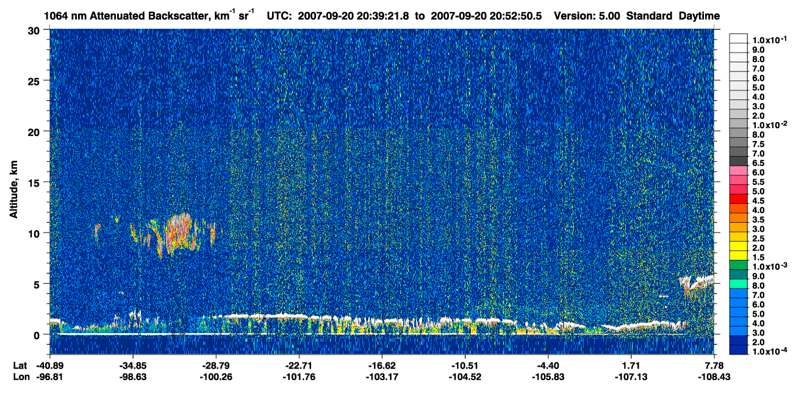Click longitude value -101.76
Screen dimensions: 793x407
click(298, 376)
